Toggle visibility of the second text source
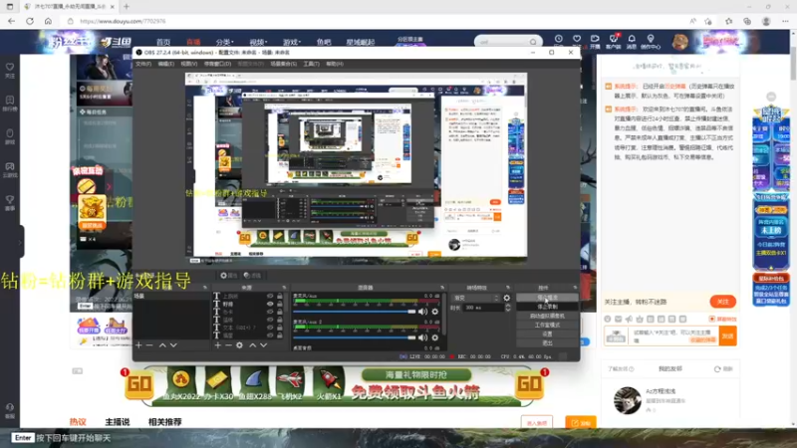This screenshot has width=797, height=448. 270,304
